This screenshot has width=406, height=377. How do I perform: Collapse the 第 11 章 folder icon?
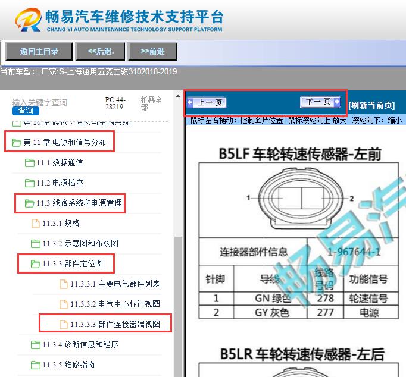coord(16,143)
